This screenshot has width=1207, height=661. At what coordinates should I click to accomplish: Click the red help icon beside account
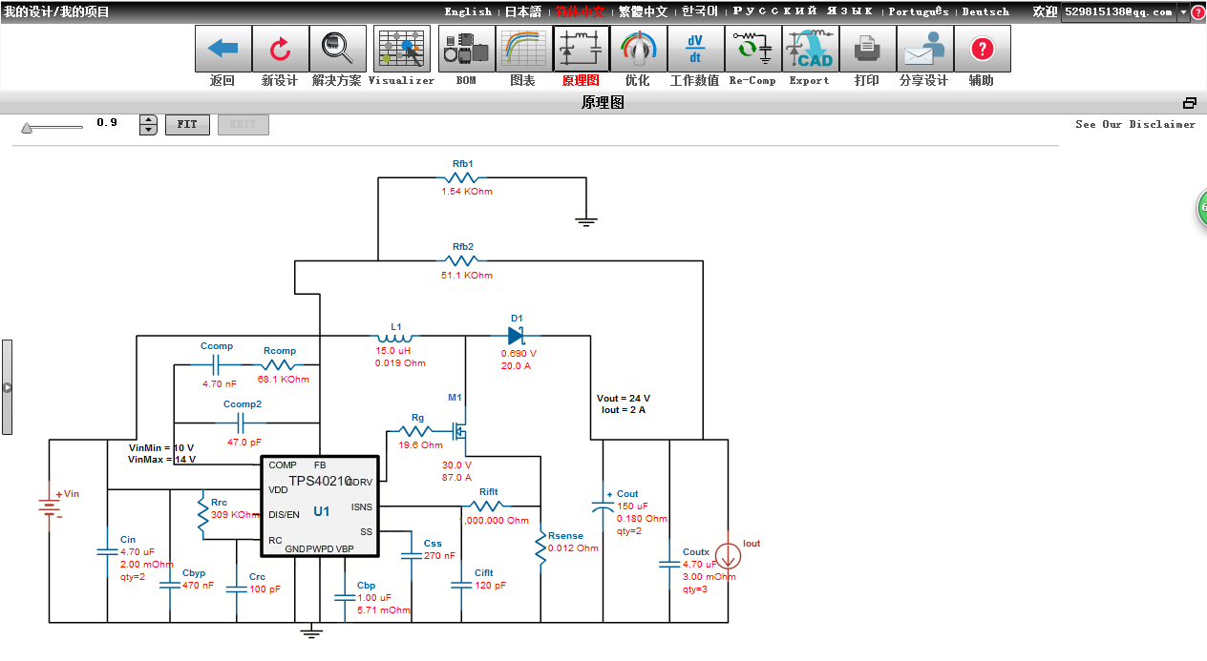[1198, 12]
